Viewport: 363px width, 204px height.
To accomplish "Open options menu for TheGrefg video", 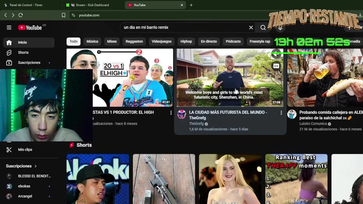I will tap(281, 113).
